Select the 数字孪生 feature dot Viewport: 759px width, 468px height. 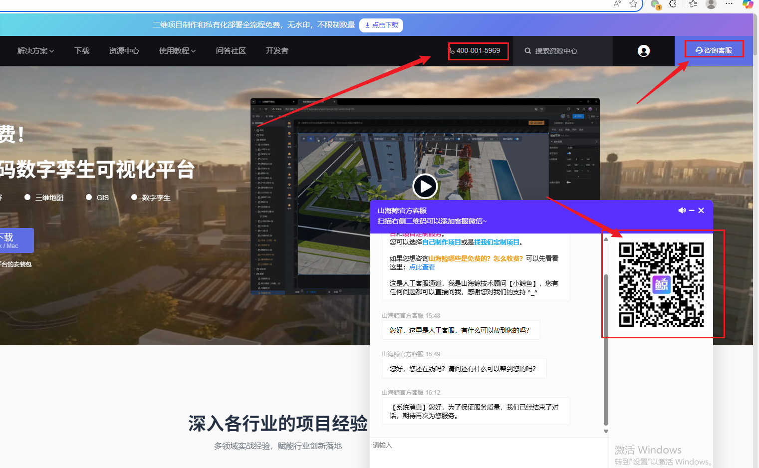(x=134, y=197)
